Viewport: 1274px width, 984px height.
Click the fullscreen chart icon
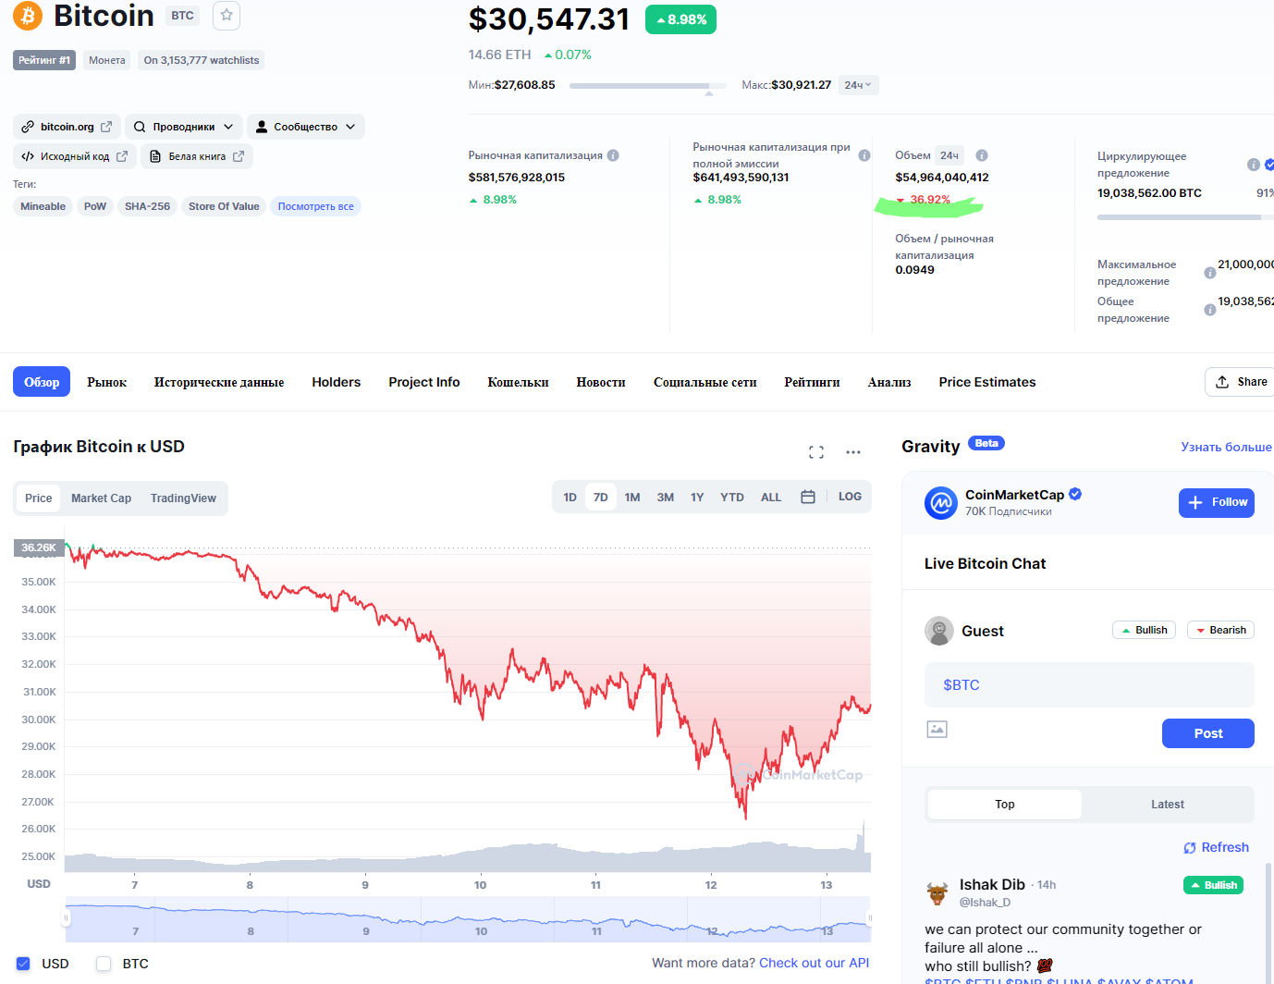tap(815, 452)
